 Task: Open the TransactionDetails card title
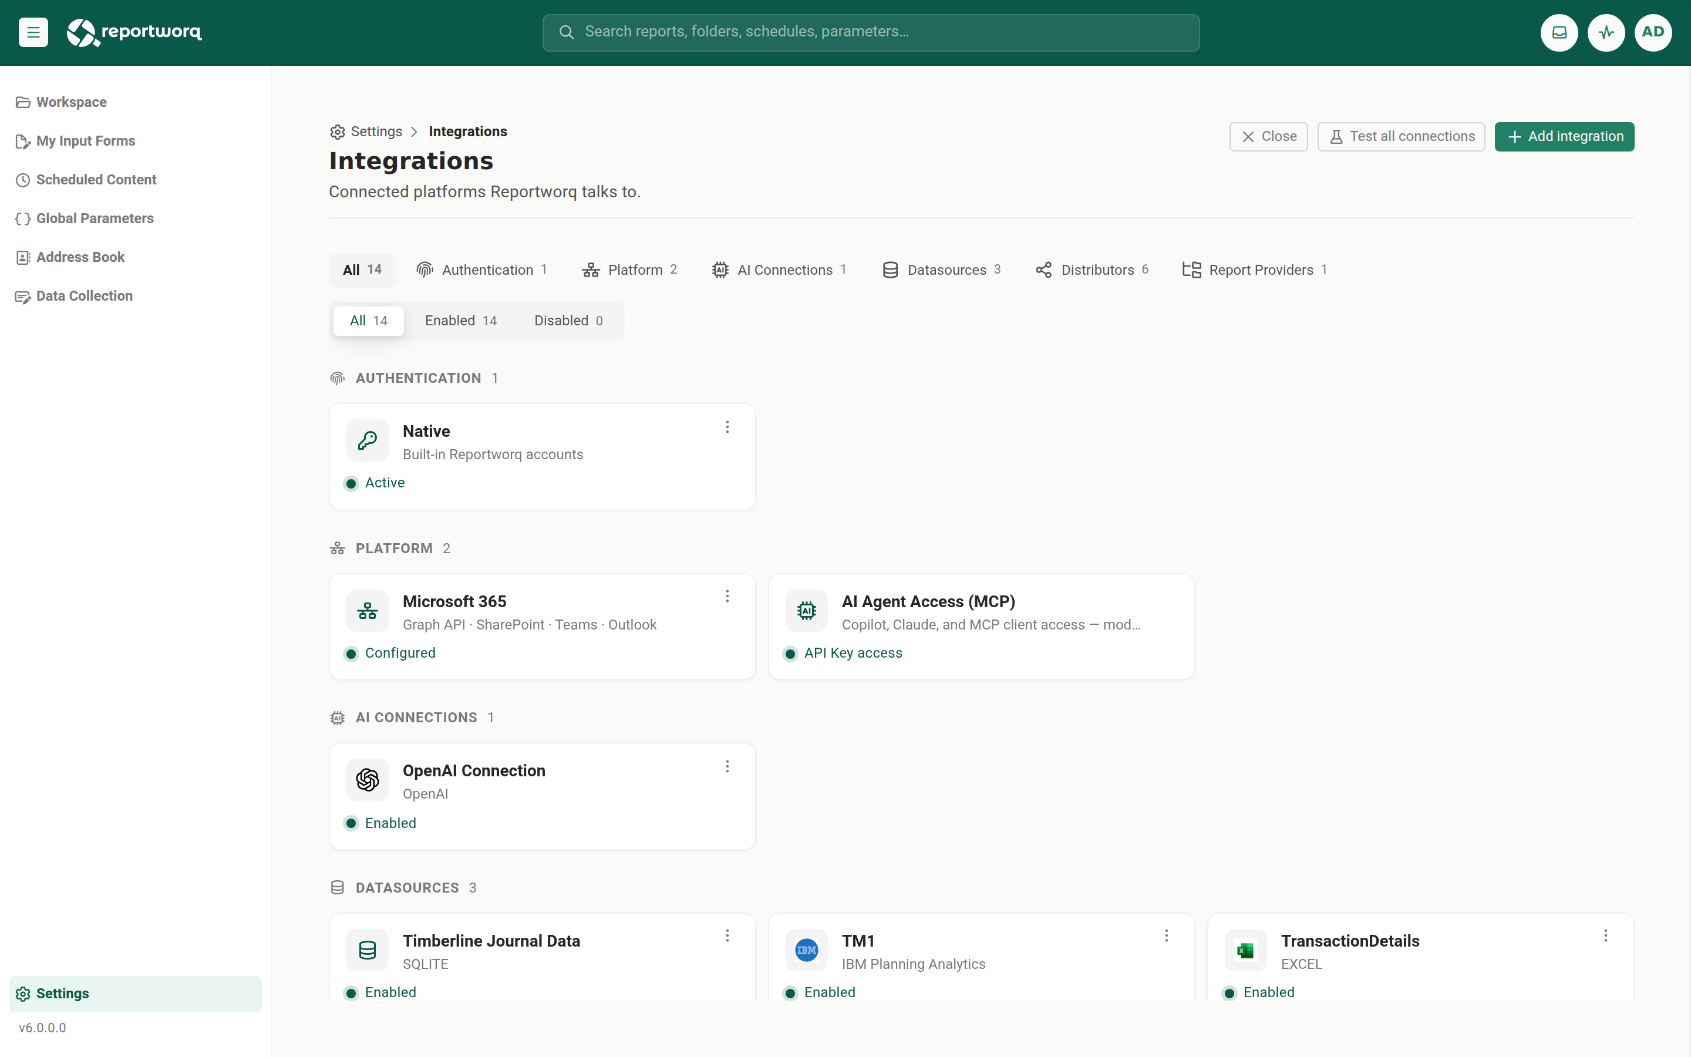(x=1350, y=942)
